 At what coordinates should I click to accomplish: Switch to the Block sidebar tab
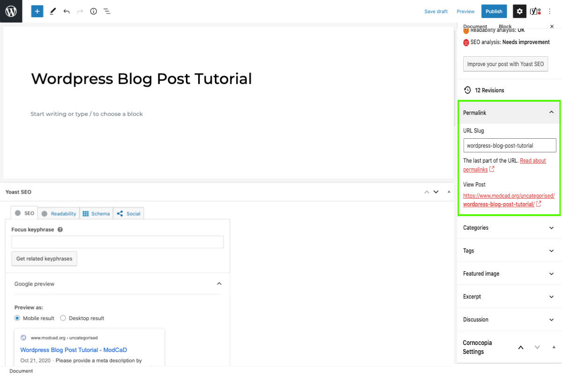(x=505, y=27)
